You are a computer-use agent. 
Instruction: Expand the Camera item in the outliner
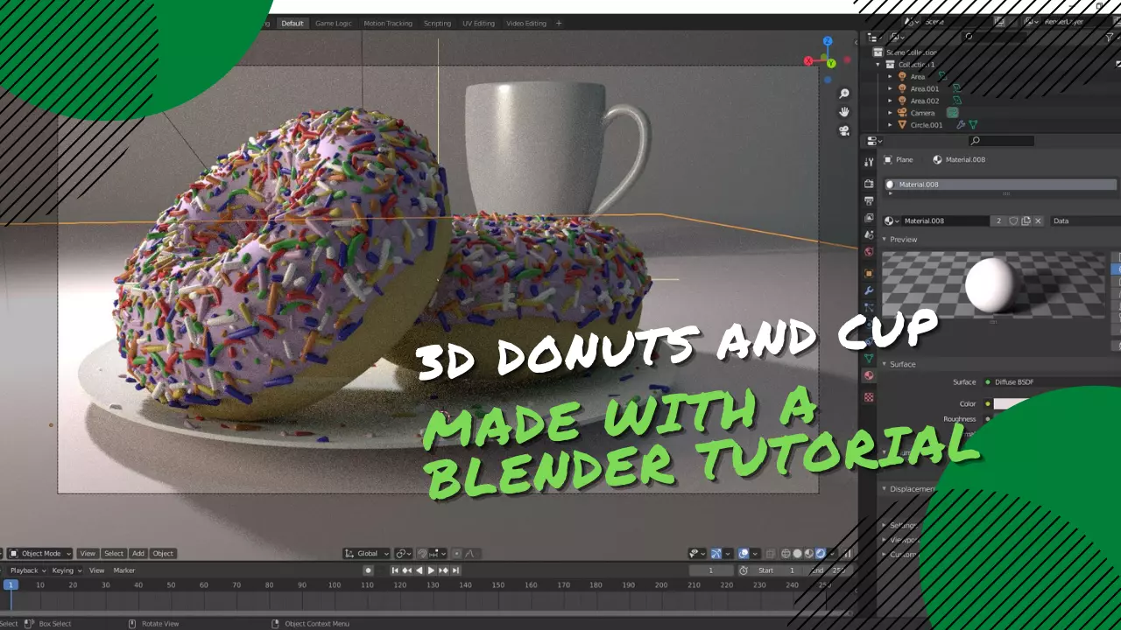pos(891,113)
